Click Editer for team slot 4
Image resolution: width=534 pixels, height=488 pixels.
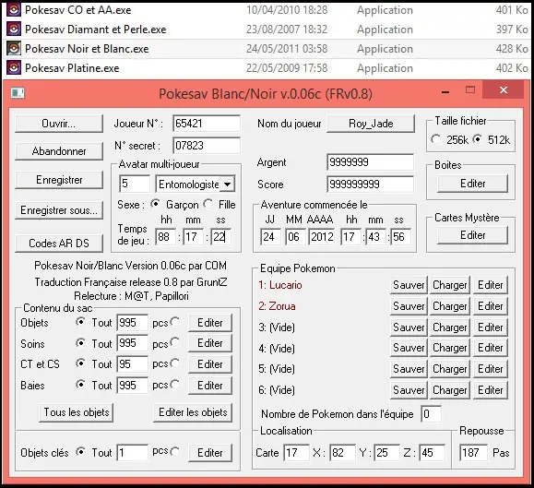(490, 348)
